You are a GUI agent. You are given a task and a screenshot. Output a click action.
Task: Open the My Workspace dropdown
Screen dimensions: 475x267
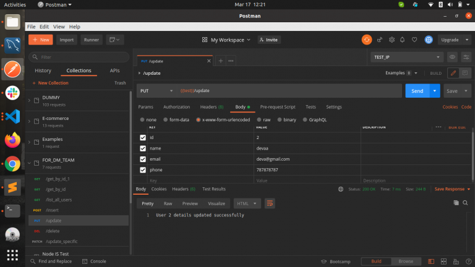[x=226, y=40]
